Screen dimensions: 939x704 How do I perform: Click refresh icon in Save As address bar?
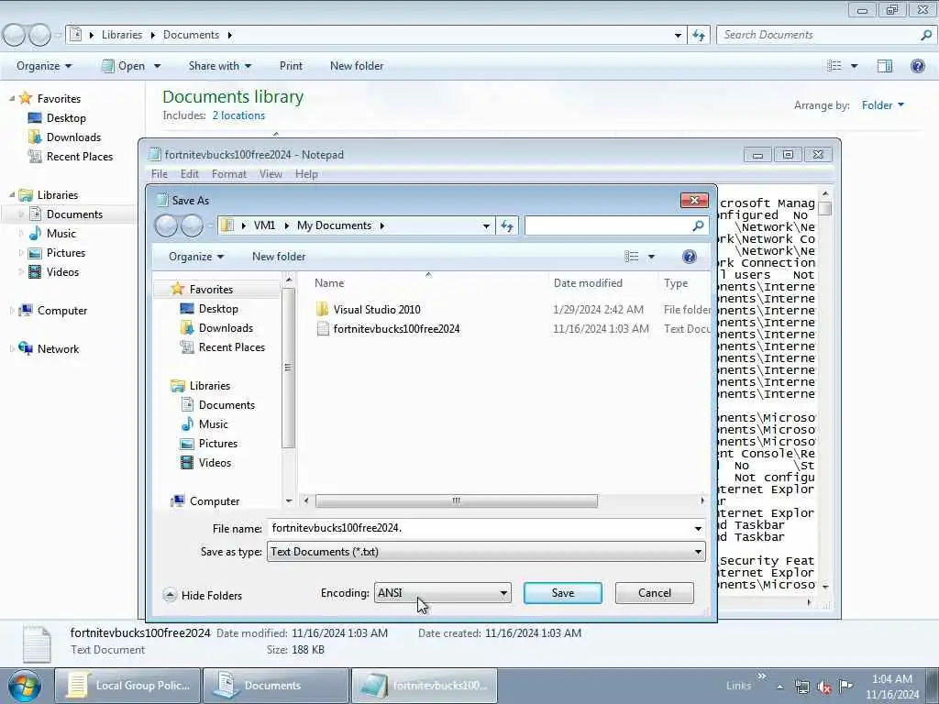(x=506, y=225)
